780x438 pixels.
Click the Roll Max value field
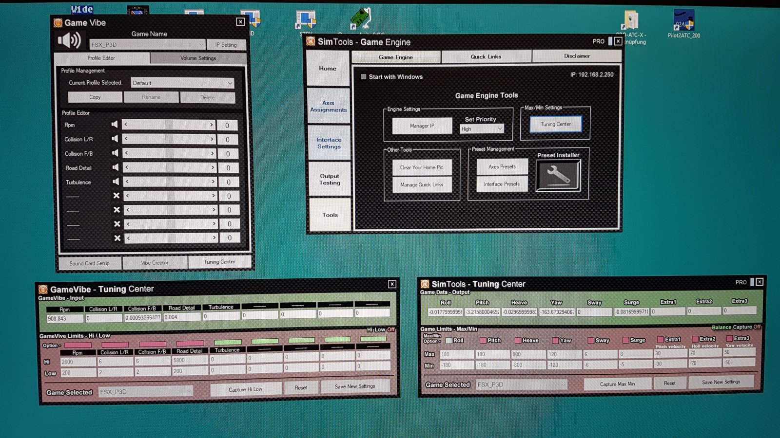pos(456,354)
